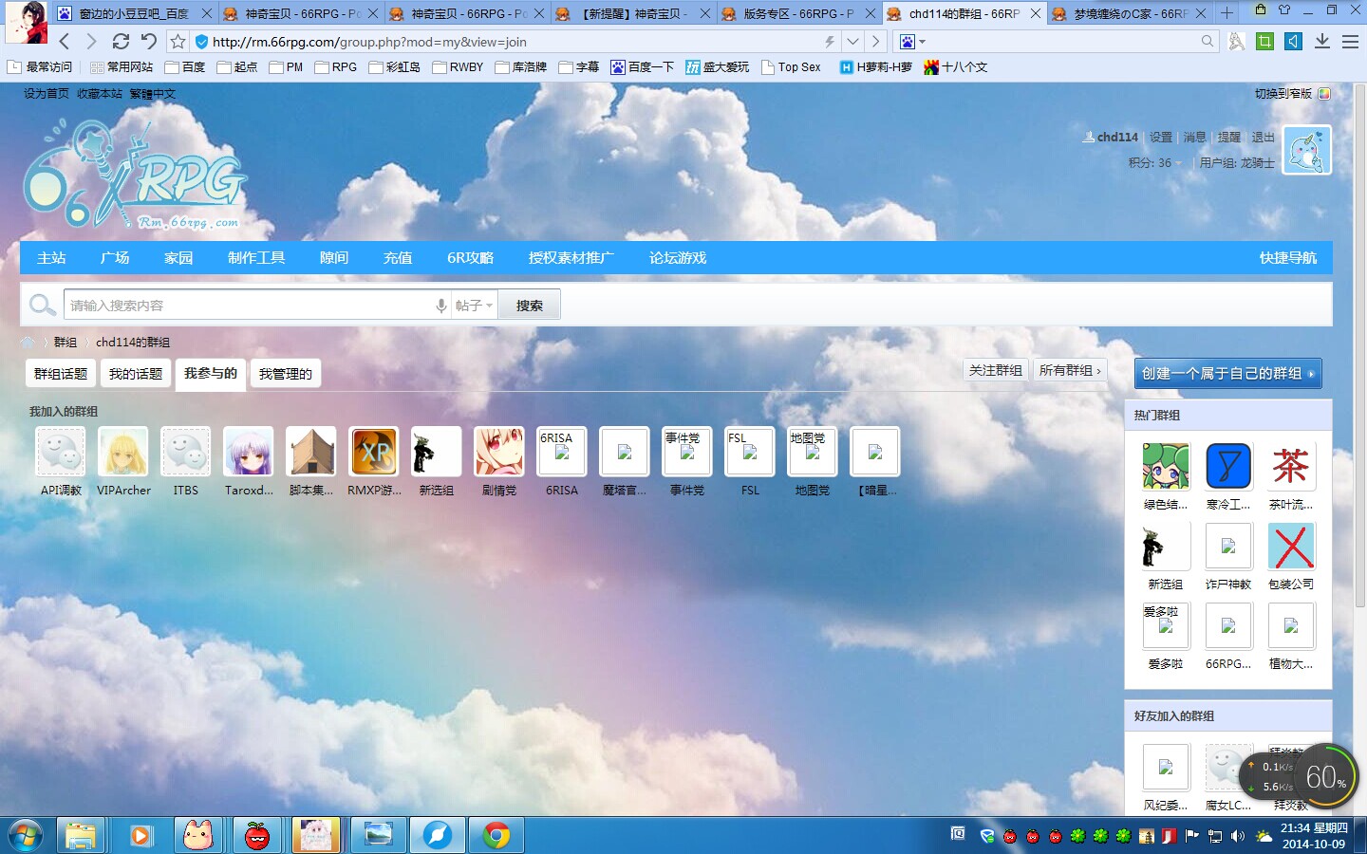Click the taskbar volume speaker icon
Image resolution: width=1367 pixels, height=854 pixels.
point(1238,836)
